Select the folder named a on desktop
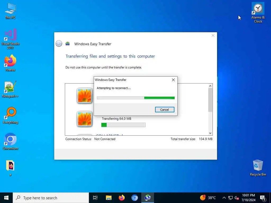Image resolution: width=271 pixels, height=203 pixels. point(10,168)
